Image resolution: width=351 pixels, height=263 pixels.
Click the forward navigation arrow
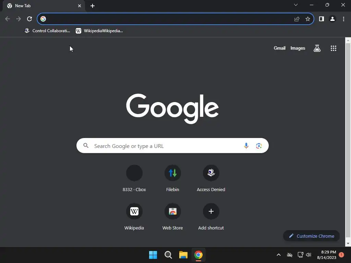tap(19, 19)
